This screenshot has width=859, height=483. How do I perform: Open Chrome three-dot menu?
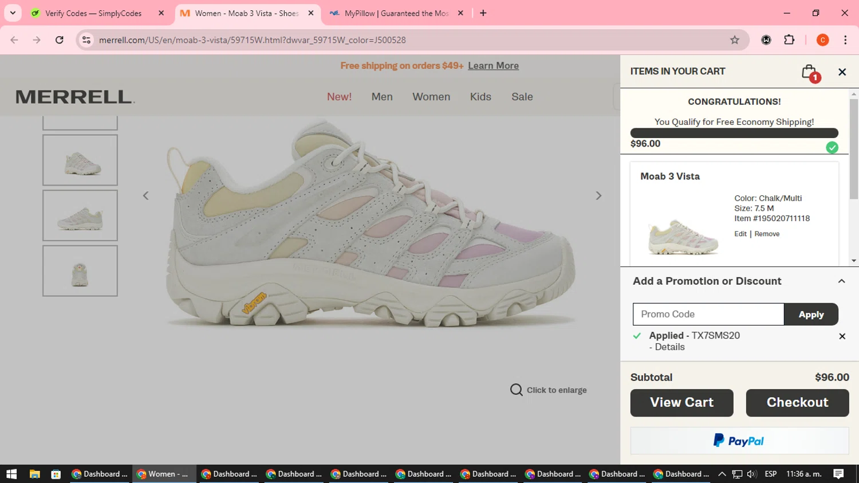[x=845, y=40]
